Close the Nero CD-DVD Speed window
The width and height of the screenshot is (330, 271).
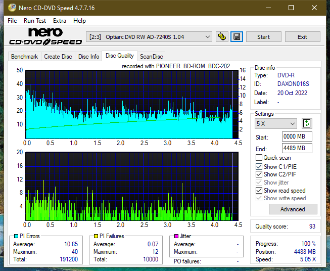click(314, 8)
